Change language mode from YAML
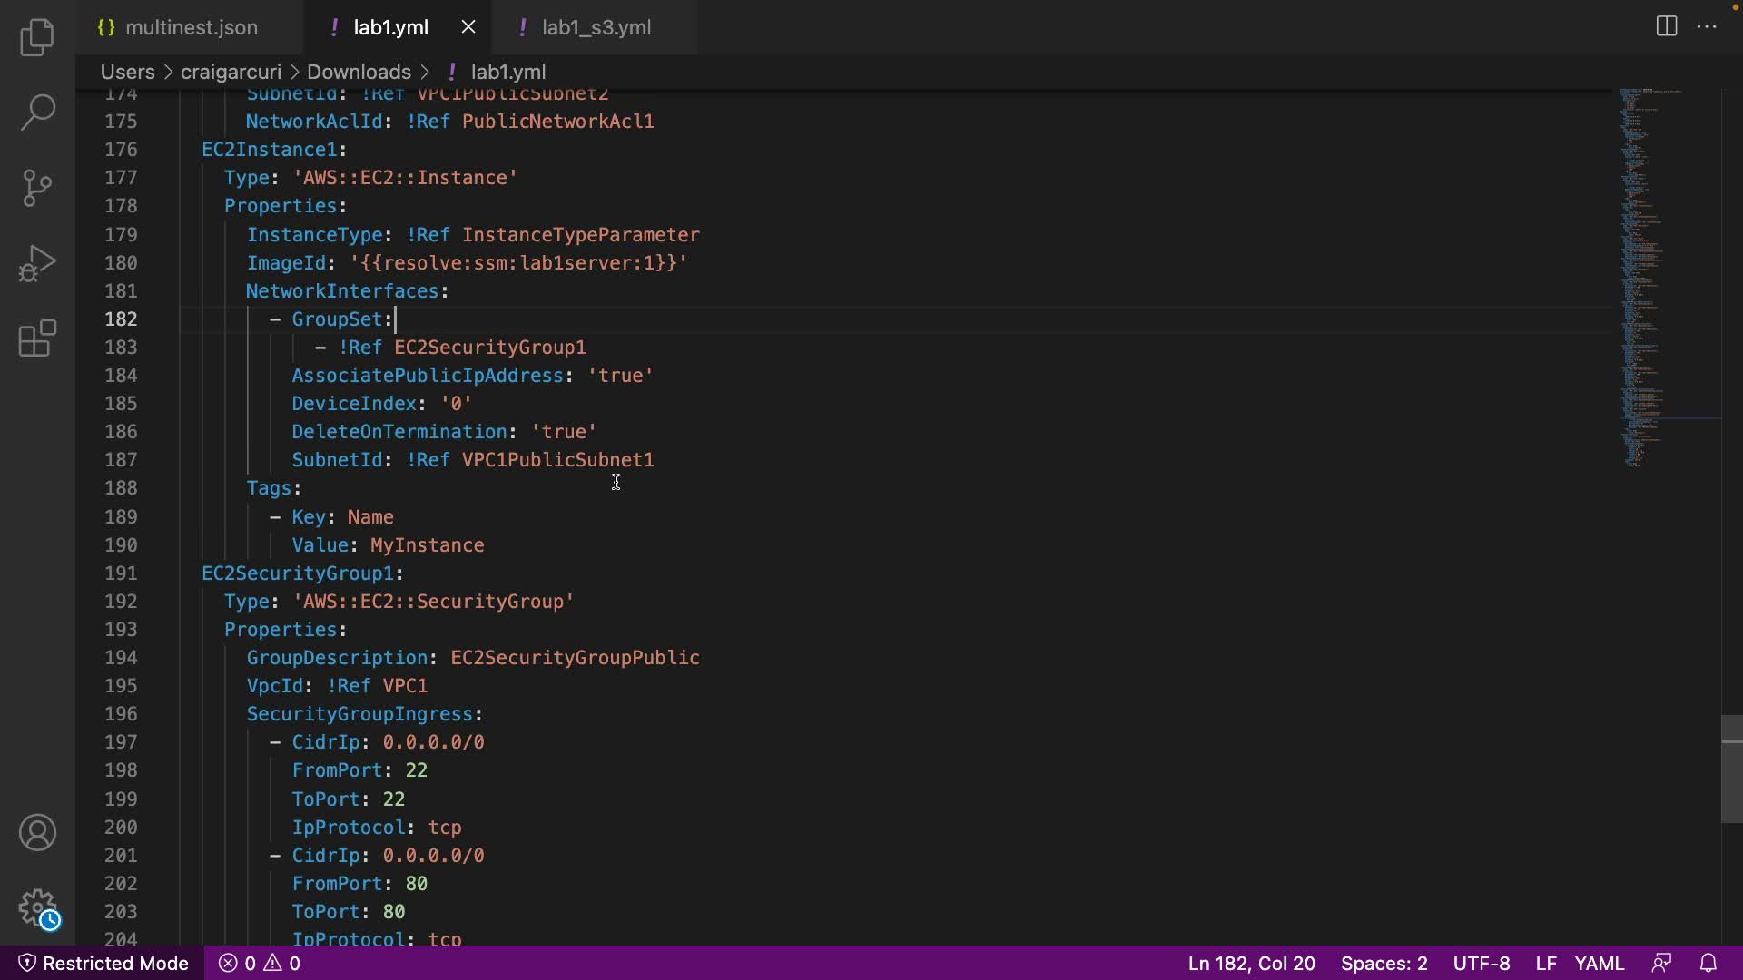Viewport: 1743px width, 980px height. pyautogui.click(x=1599, y=963)
